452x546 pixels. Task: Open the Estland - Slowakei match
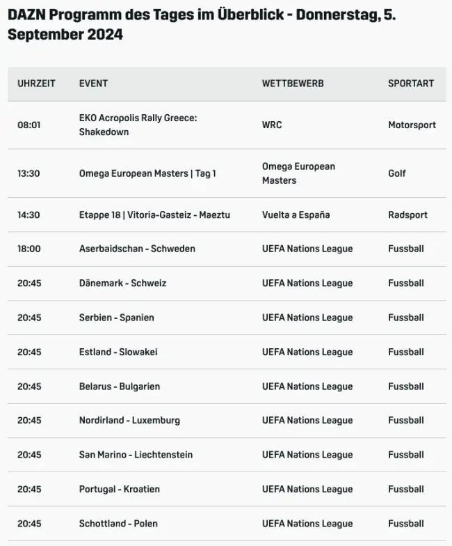click(118, 352)
